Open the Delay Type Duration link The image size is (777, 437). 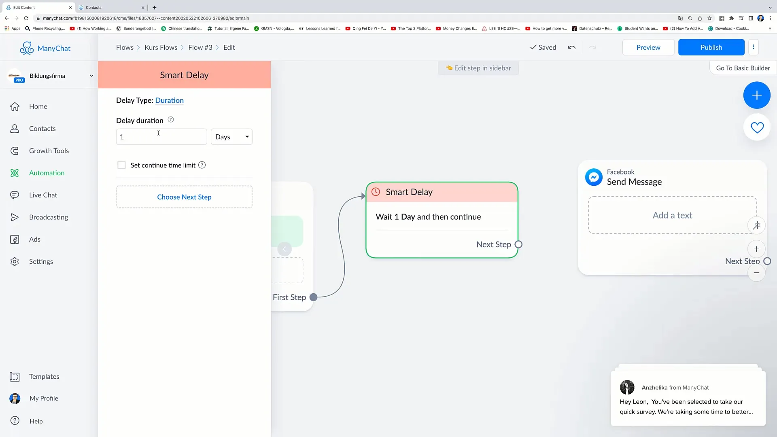(169, 100)
